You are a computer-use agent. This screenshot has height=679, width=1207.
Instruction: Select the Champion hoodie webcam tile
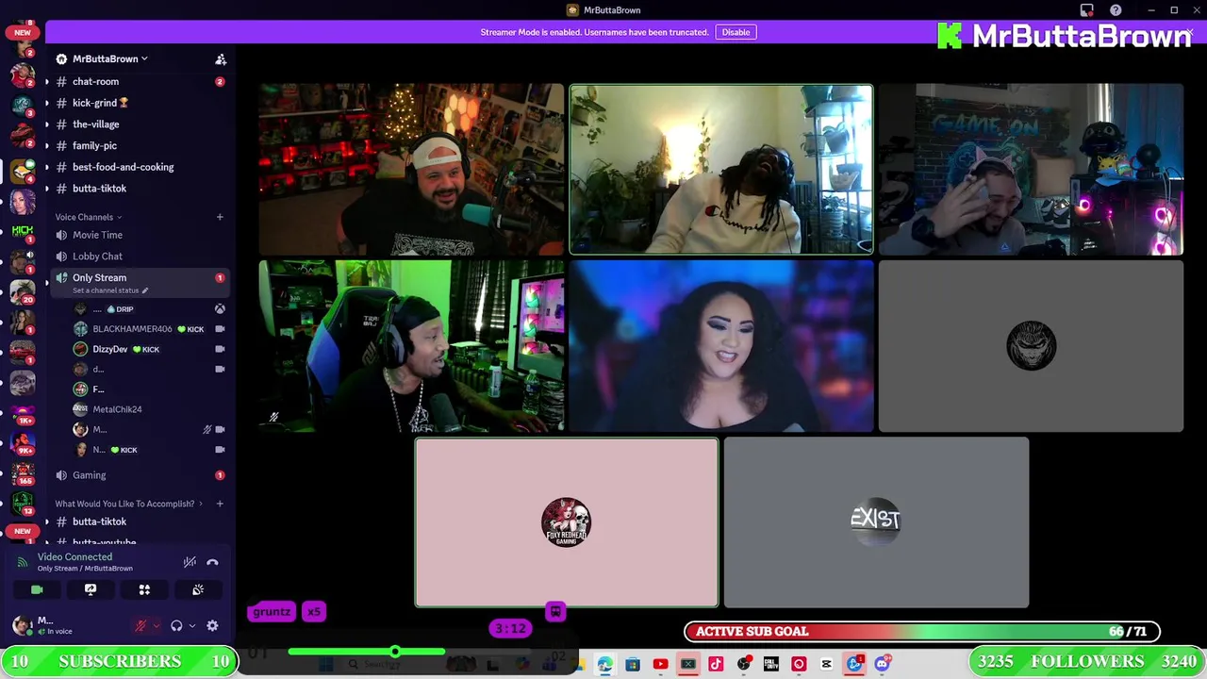[721, 170]
